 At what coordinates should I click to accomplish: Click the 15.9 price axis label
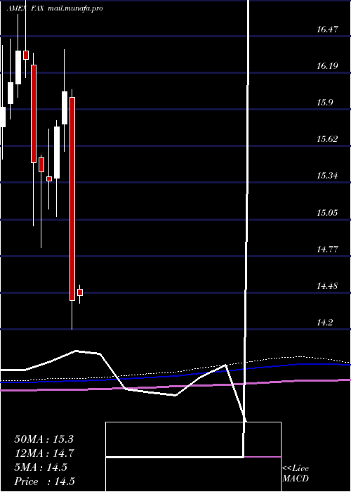click(x=325, y=103)
